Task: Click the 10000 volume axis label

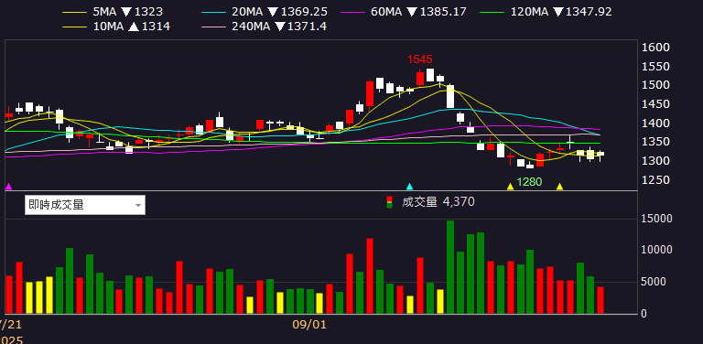Action: (x=656, y=250)
